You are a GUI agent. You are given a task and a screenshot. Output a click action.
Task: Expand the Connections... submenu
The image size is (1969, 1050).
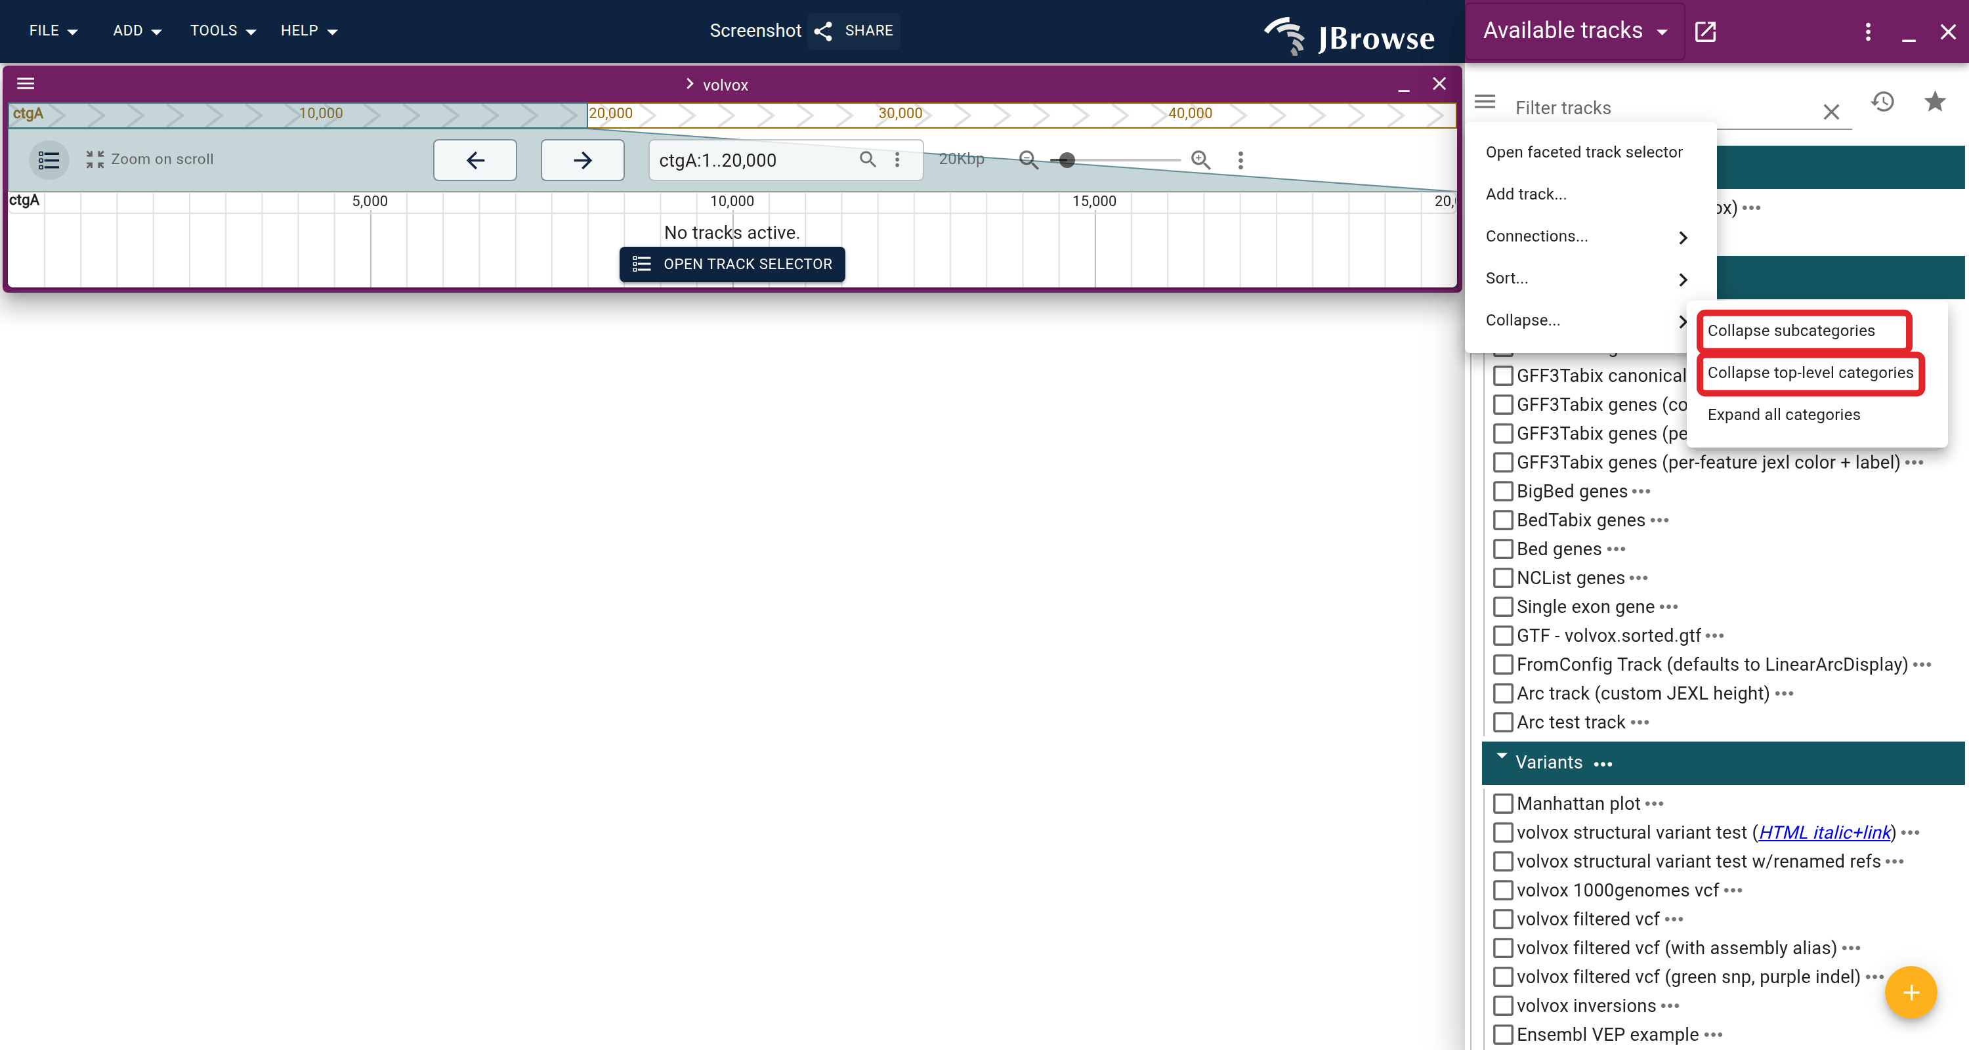[1590, 237]
